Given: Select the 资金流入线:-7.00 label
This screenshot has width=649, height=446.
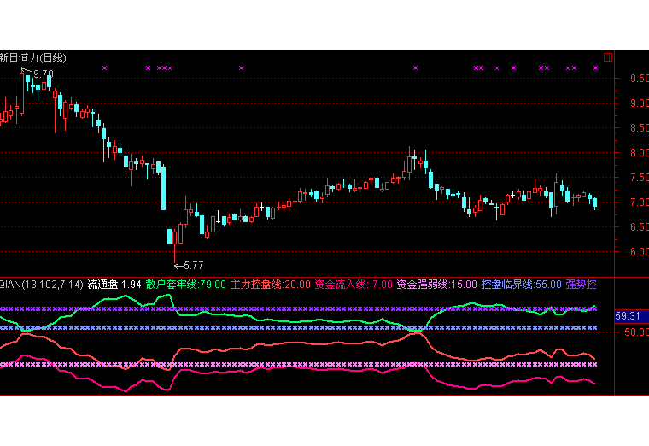Looking at the screenshot, I should (x=354, y=284).
